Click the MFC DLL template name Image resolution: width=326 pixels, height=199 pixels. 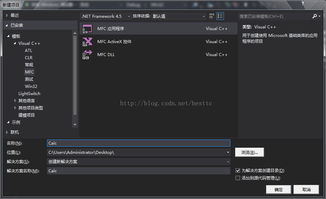point(106,55)
